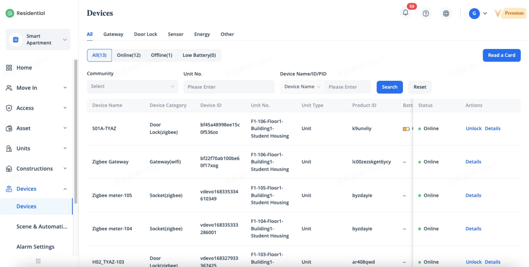Open the Community select dropdown
Screen dimensions: 529x267
tap(132, 87)
